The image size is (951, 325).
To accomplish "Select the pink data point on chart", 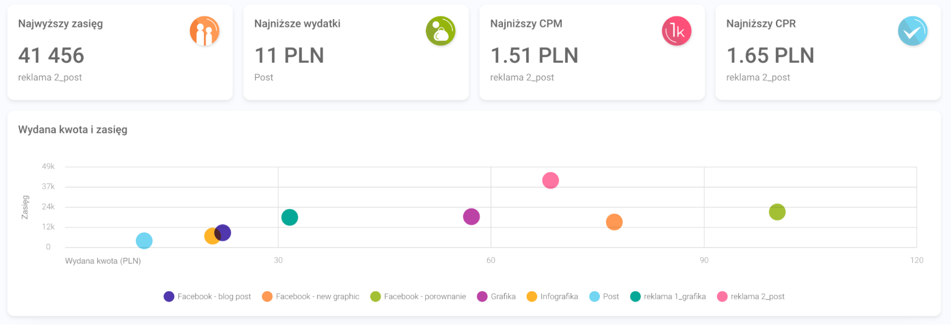I will pos(550,181).
